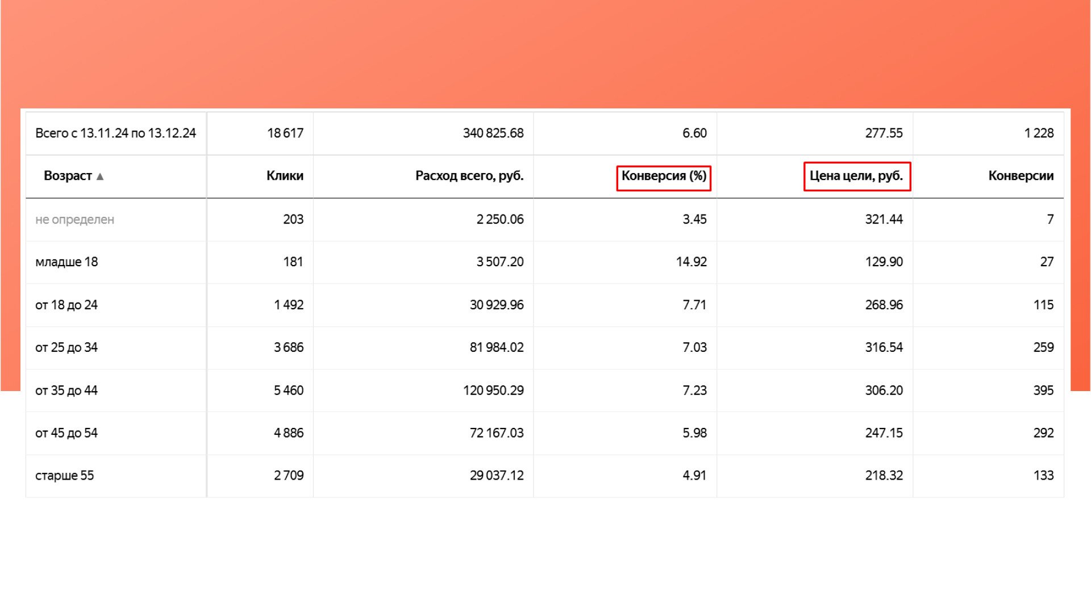Image resolution: width=1091 pixels, height=613 pixels.
Task: Click the старше 55 row label
Action: click(64, 476)
